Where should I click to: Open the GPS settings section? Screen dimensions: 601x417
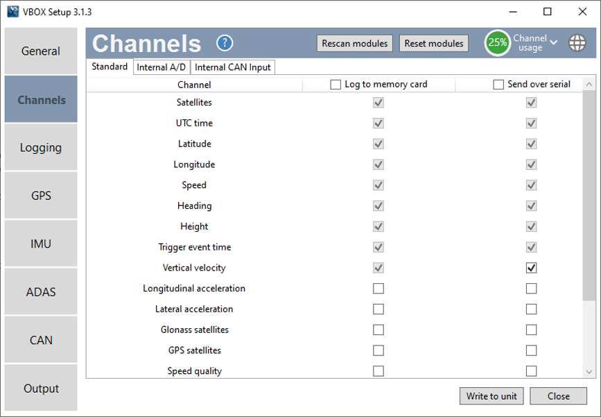[x=41, y=196]
